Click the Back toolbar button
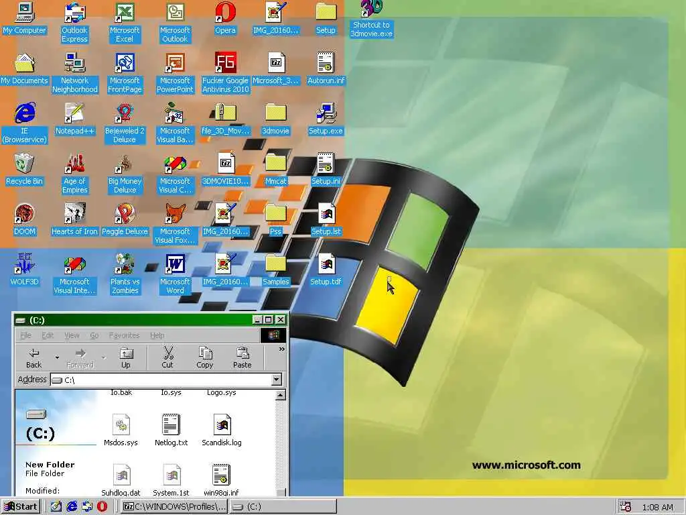The image size is (686, 515). click(33, 358)
